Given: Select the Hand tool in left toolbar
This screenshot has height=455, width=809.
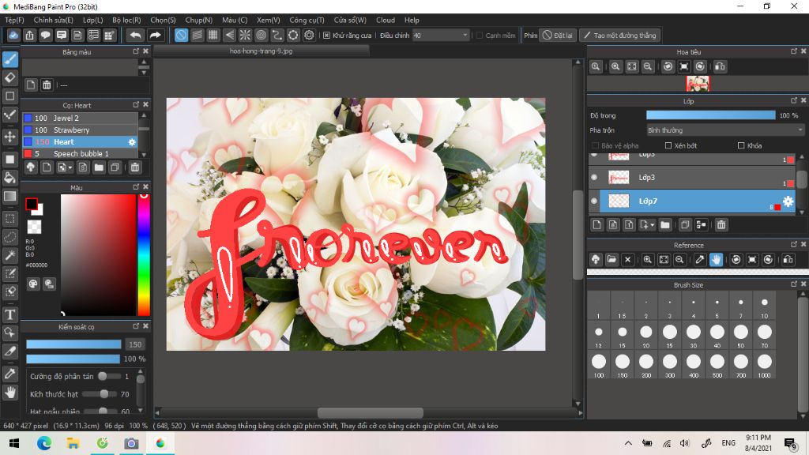Looking at the screenshot, I should coord(10,393).
